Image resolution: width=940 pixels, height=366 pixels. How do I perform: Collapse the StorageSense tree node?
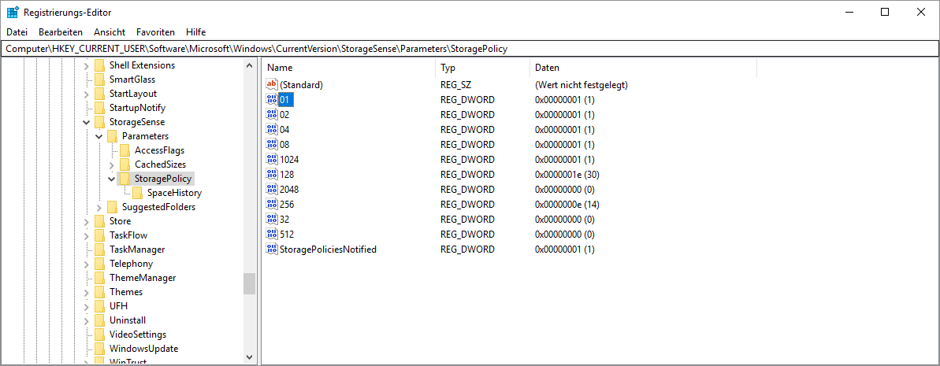click(87, 122)
